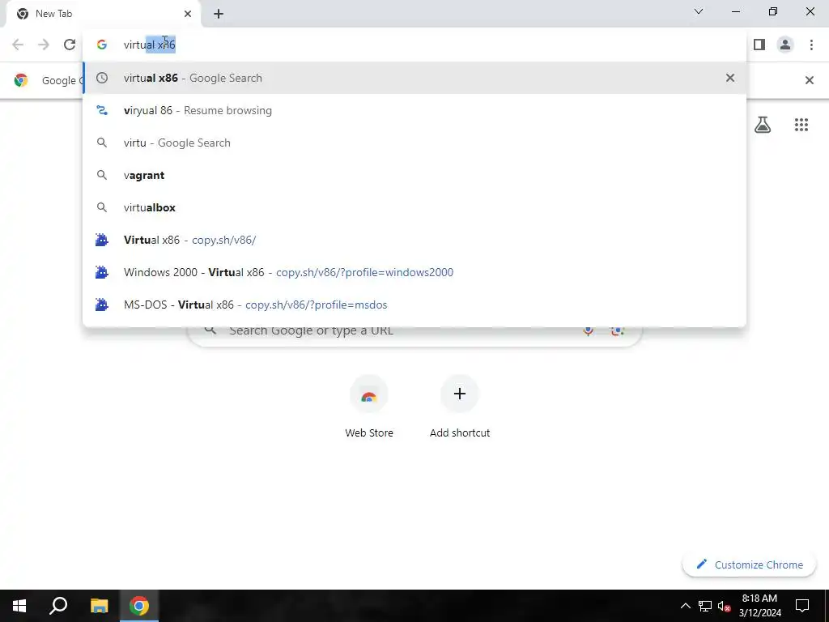This screenshot has width=829, height=622.
Task: Open the Windows Start menu
Action: 19,606
